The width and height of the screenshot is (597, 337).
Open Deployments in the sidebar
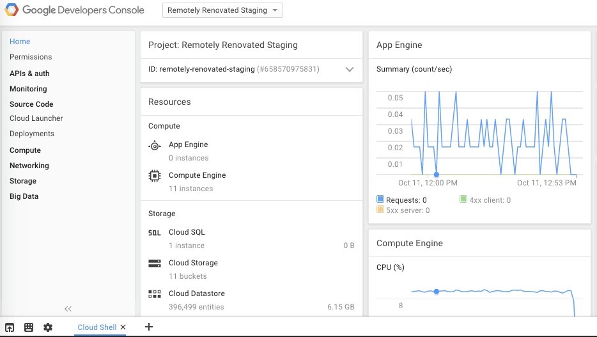coord(31,134)
